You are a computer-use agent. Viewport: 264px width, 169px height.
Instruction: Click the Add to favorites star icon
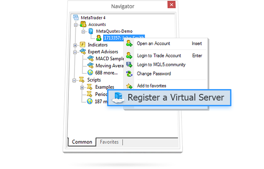(x=129, y=86)
